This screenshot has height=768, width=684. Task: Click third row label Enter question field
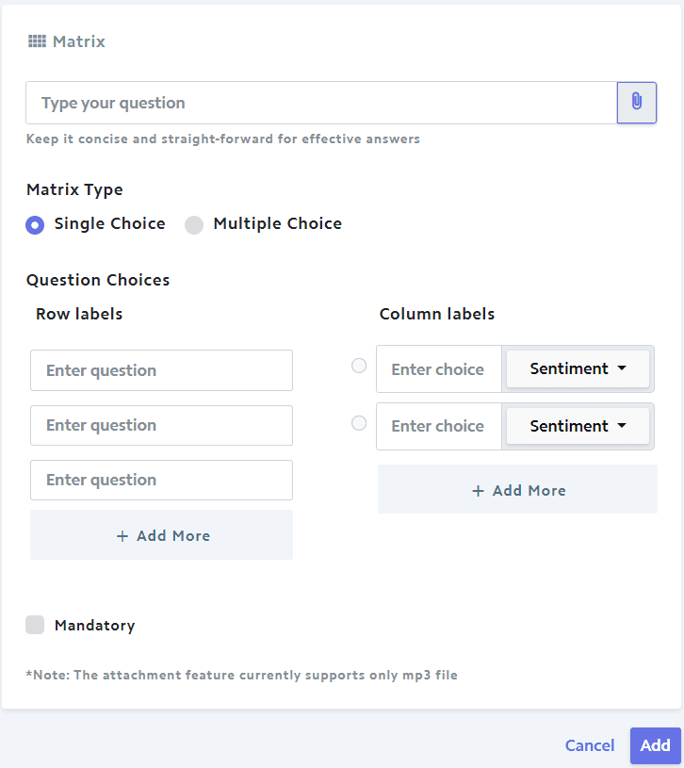[x=161, y=480]
